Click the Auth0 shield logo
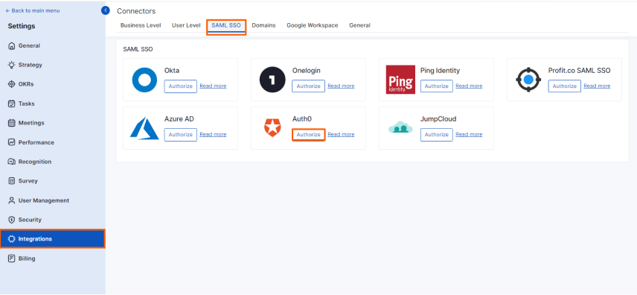 click(272, 128)
